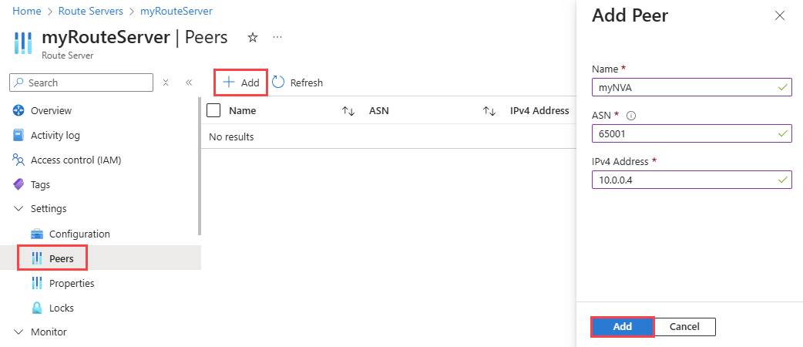Click the plus icon on the toolbar Add

tap(229, 83)
